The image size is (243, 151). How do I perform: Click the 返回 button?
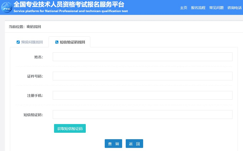click(x=134, y=144)
